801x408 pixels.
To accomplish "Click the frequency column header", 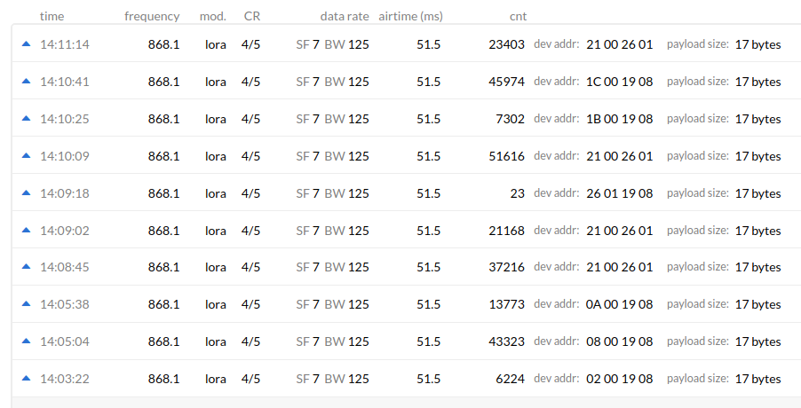I will [152, 16].
